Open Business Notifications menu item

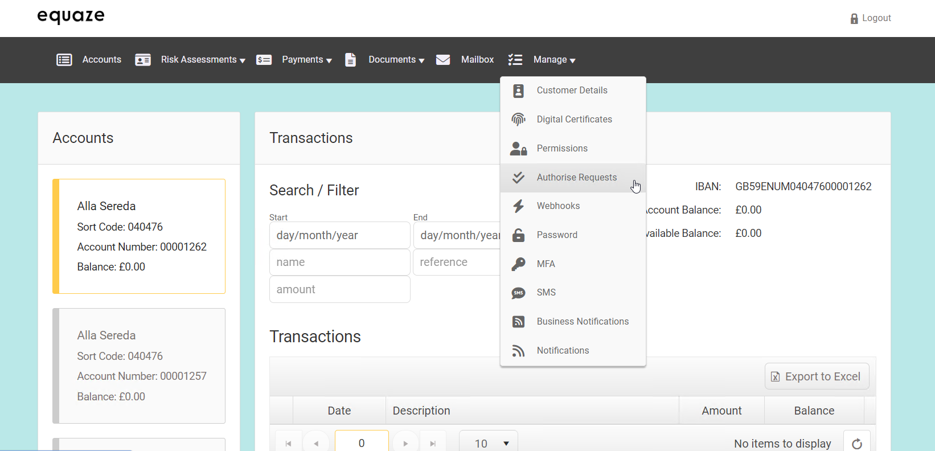(583, 322)
